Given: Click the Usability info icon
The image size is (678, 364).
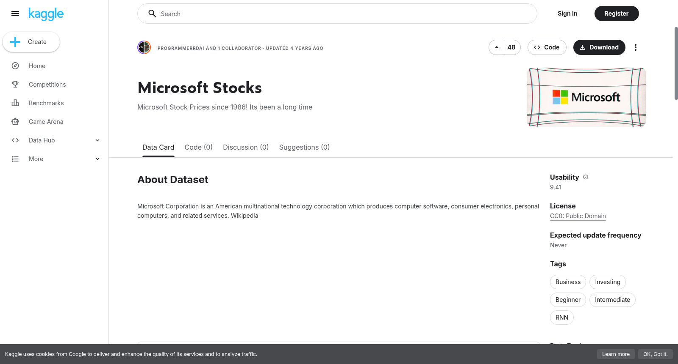Looking at the screenshot, I should click(x=586, y=177).
